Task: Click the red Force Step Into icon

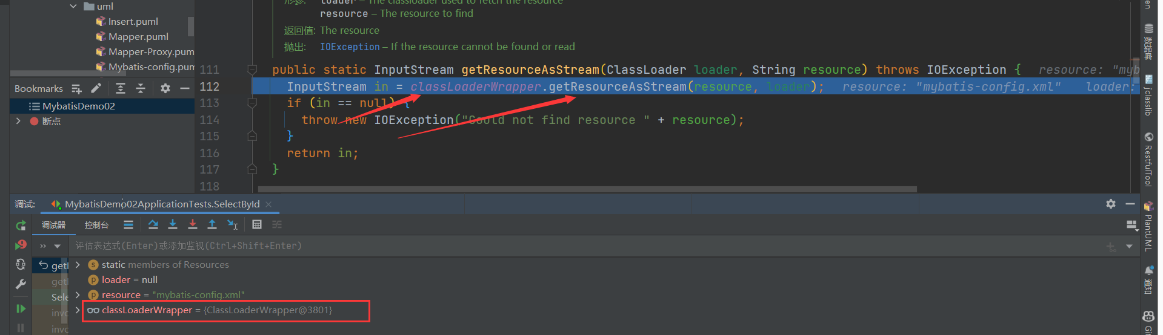Action: (192, 224)
